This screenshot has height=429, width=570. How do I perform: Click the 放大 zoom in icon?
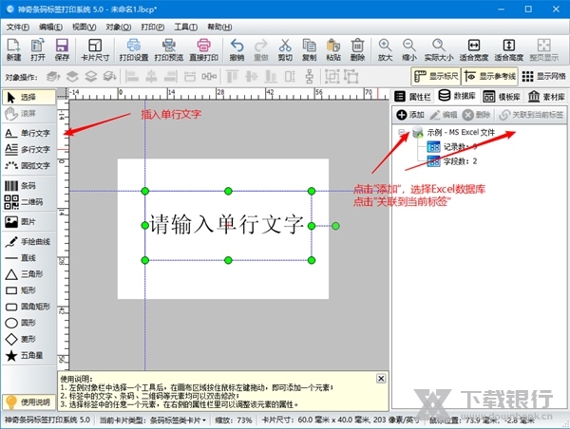385,49
